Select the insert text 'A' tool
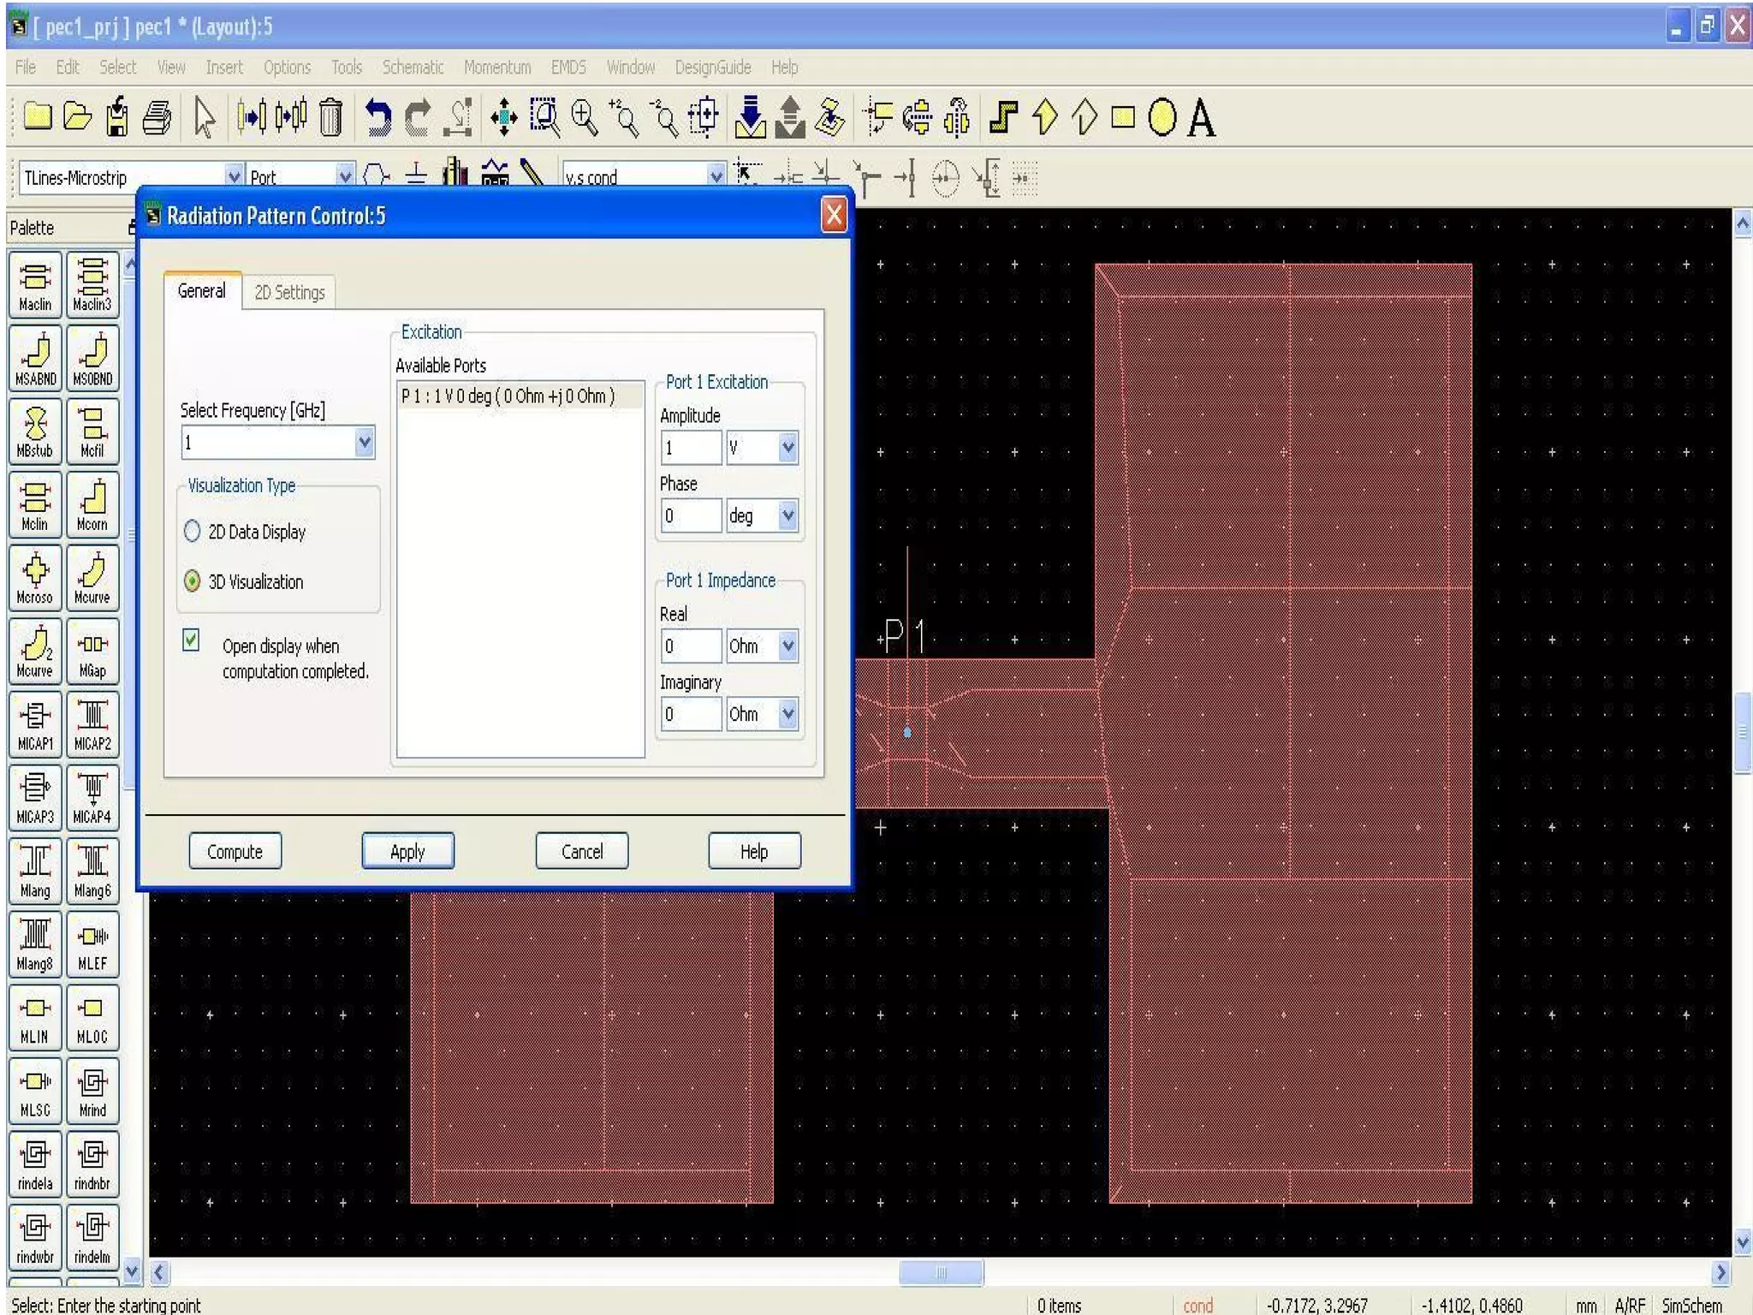Image resolution: width=1753 pixels, height=1315 pixels. (1202, 117)
